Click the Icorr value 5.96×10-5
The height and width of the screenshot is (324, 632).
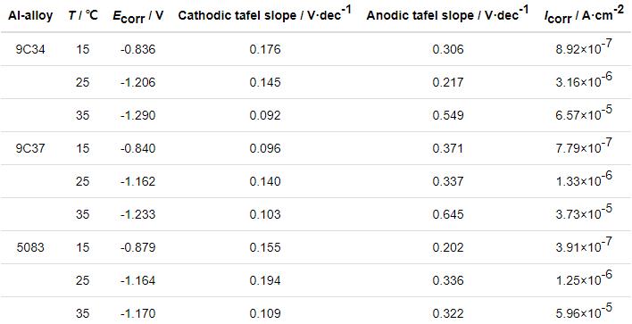pos(584,312)
